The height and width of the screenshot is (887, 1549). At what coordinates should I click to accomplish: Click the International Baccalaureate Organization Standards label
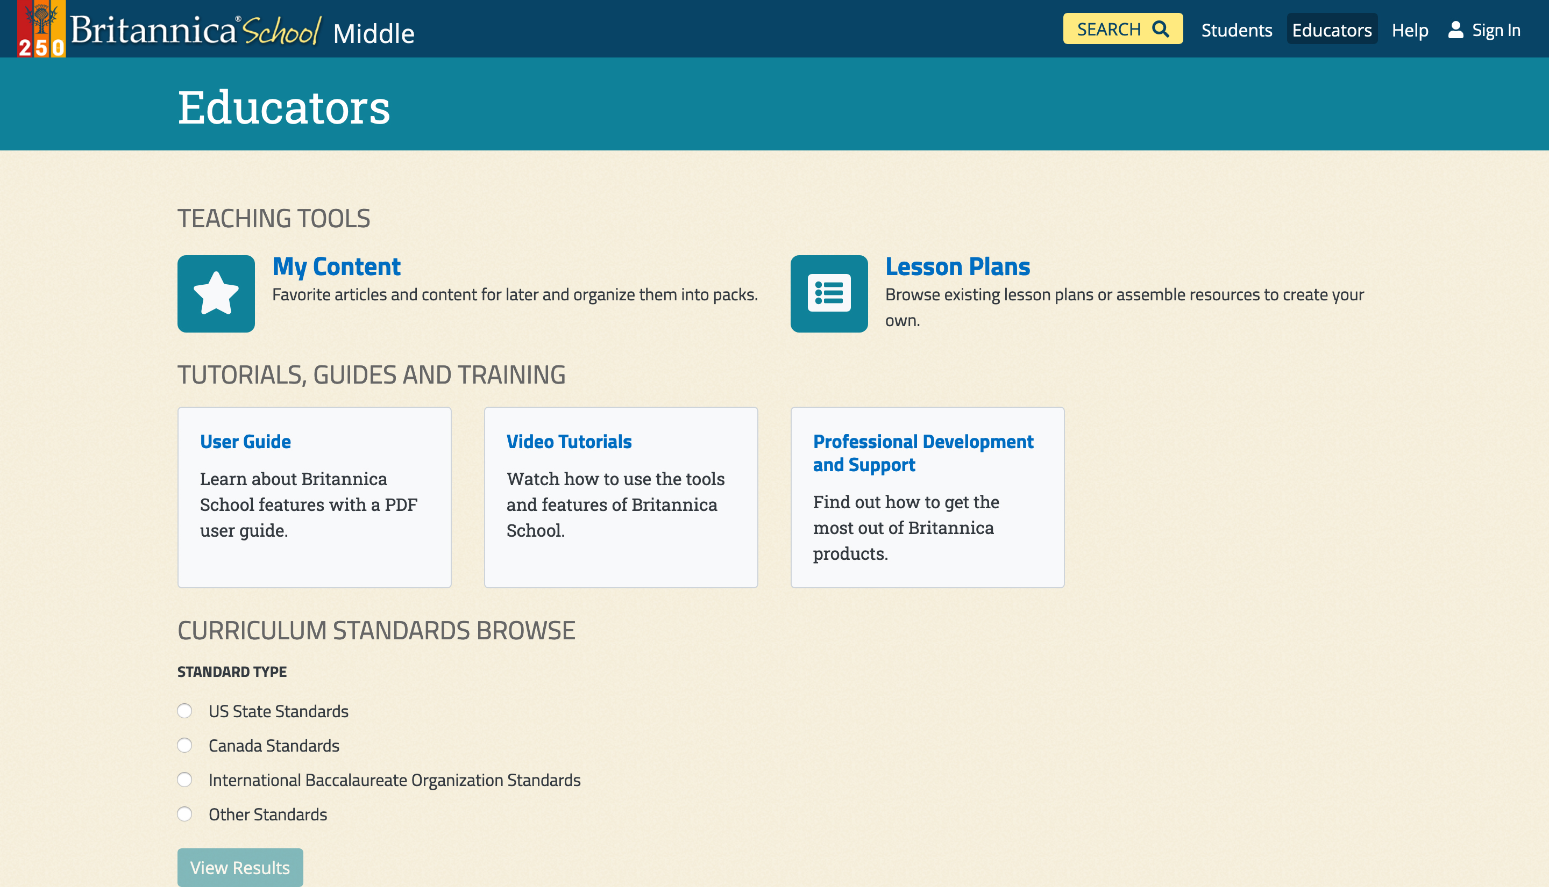coord(395,781)
